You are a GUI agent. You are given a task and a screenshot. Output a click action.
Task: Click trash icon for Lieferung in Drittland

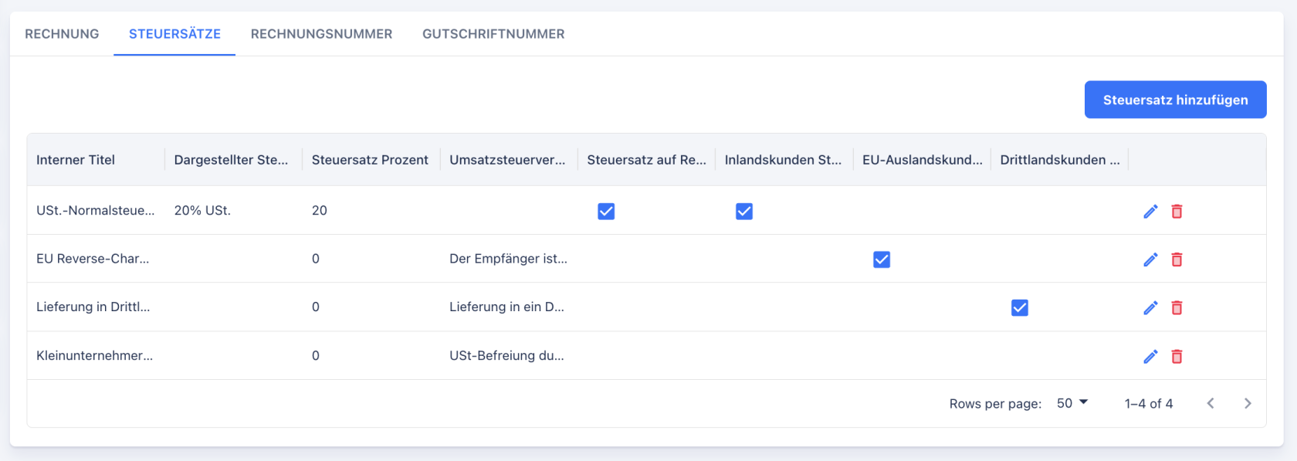point(1177,308)
